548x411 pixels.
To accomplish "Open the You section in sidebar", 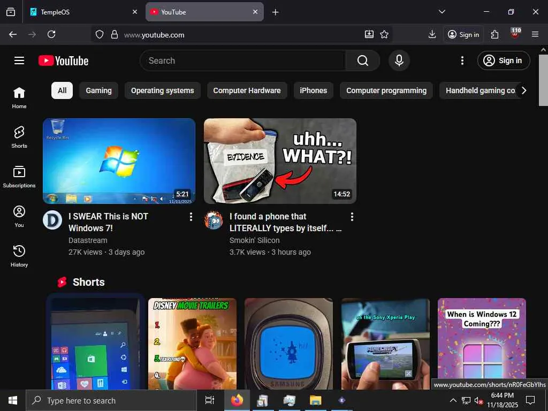I will click(19, 216).
